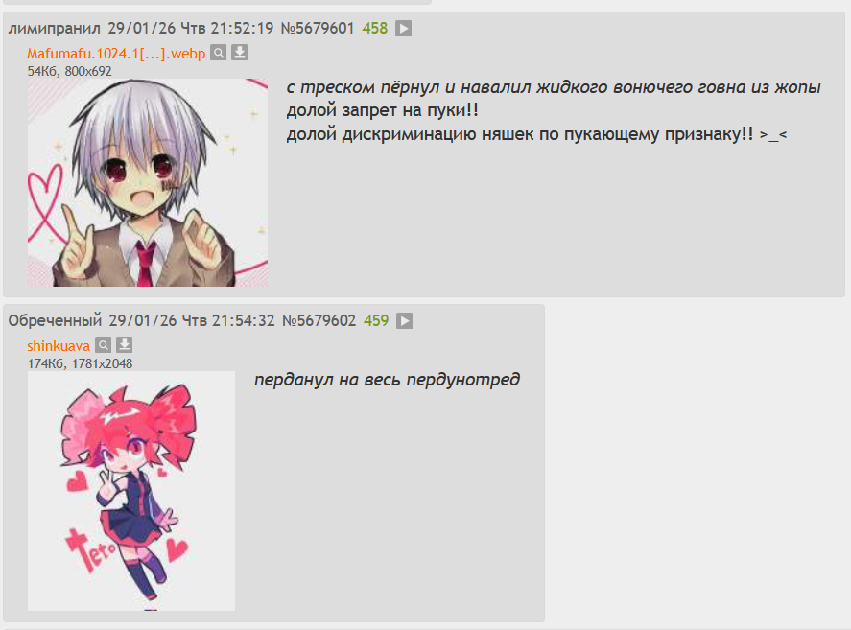
Task: Click the poster name Обреченный
Action: pos(55,320)
